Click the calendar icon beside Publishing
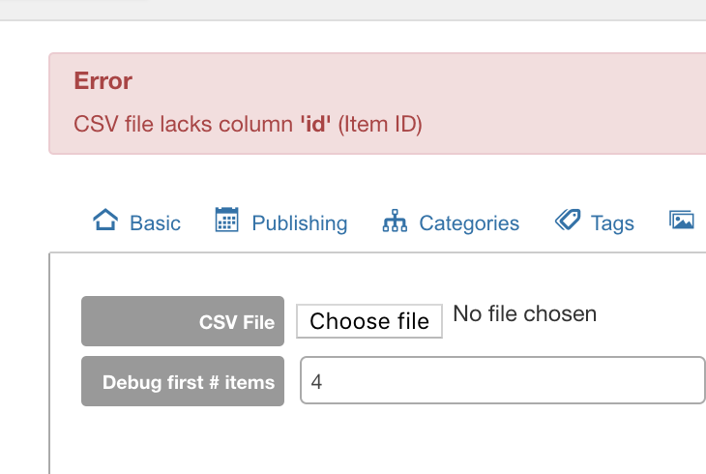 pos(226,220)
